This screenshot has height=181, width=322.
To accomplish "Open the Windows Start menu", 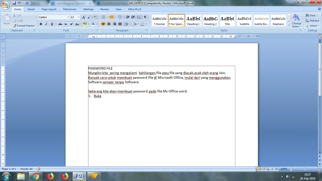I will [x=6, y=176].
